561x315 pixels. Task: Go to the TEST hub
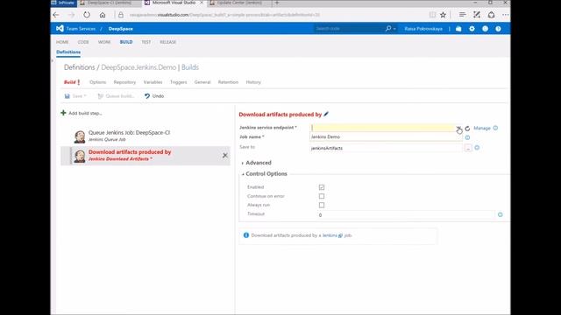(146, 42)
